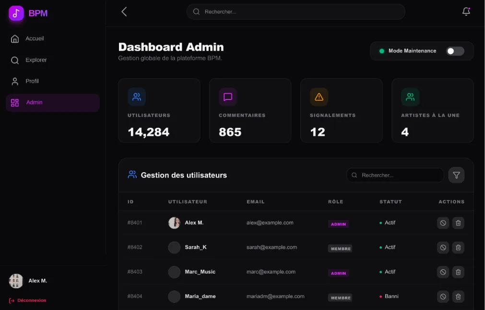
Task: Click the RÔLE column header
Action: 336,202
